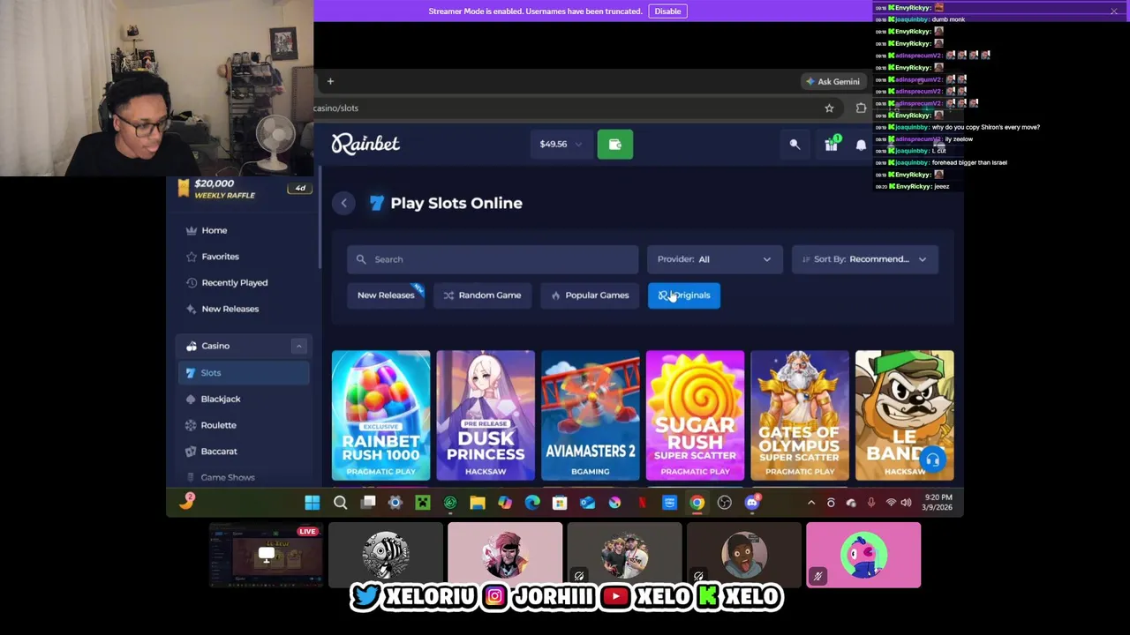Open Microsoft Edge on the taskbar
1130x635 pixels.
[x=532, y=503]
